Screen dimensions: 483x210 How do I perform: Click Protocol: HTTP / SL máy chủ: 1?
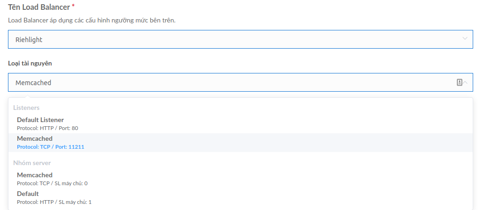click(54, 203)
